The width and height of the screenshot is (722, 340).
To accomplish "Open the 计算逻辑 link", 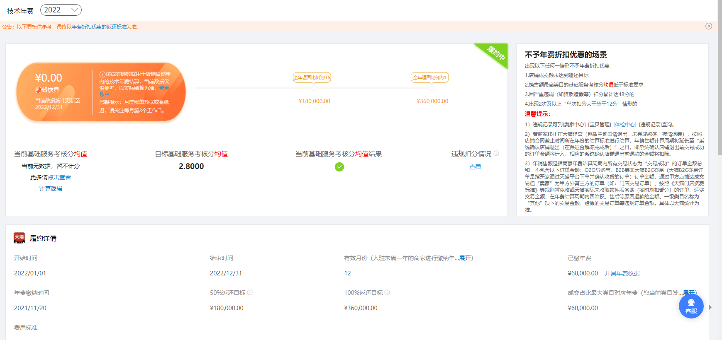I will (51, 188).
